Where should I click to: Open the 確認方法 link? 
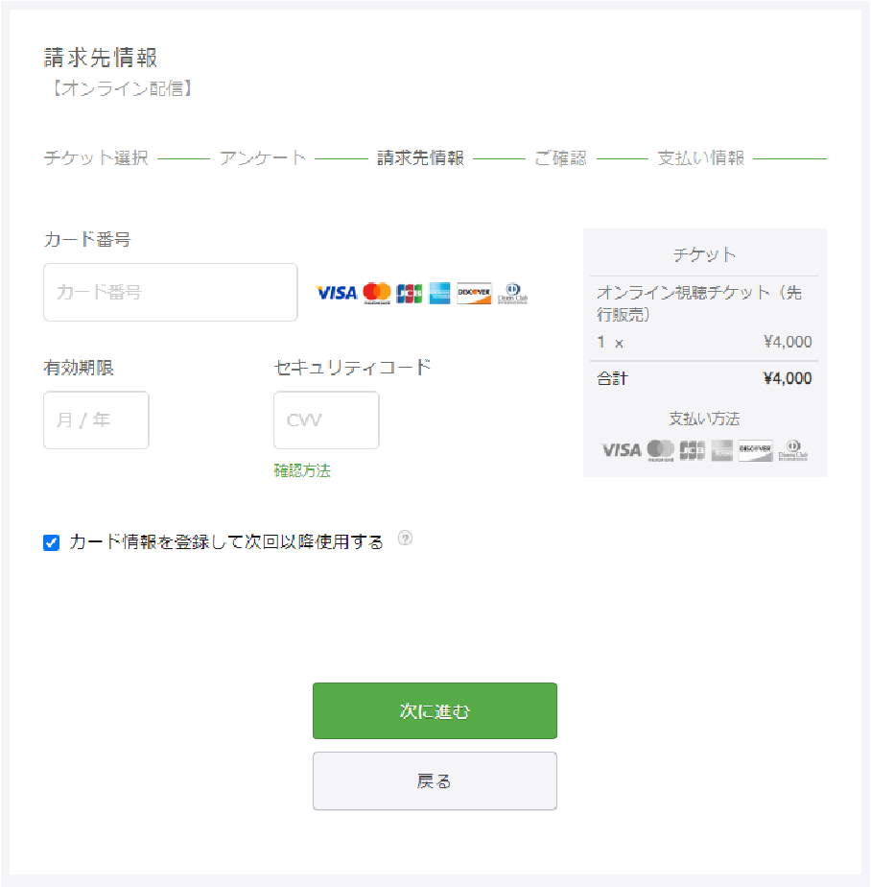coord(302,470)
